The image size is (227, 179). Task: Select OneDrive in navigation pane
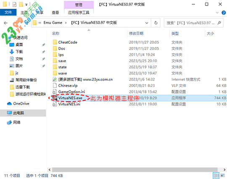18,104
